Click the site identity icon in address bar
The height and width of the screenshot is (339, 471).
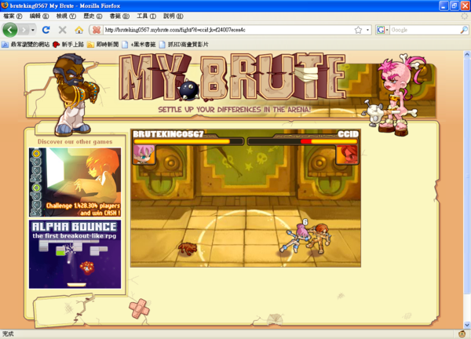pos(97,30)
